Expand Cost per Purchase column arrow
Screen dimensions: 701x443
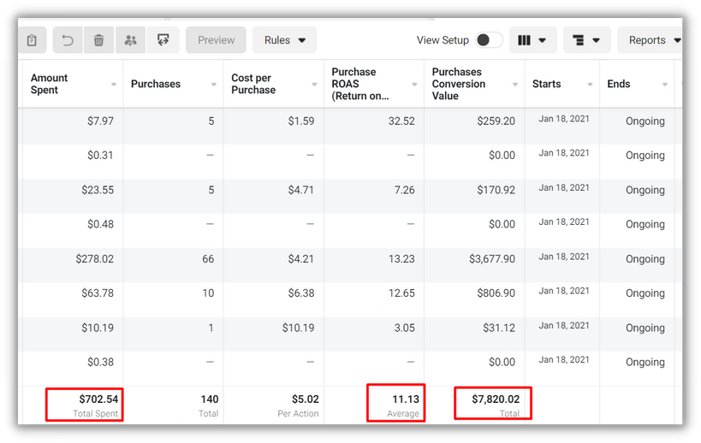(314, 85)
